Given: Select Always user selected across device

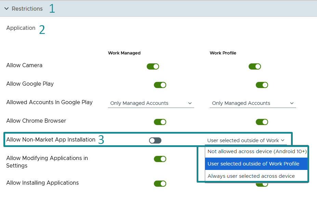Looking at the screenshot, I should (256, 176).
